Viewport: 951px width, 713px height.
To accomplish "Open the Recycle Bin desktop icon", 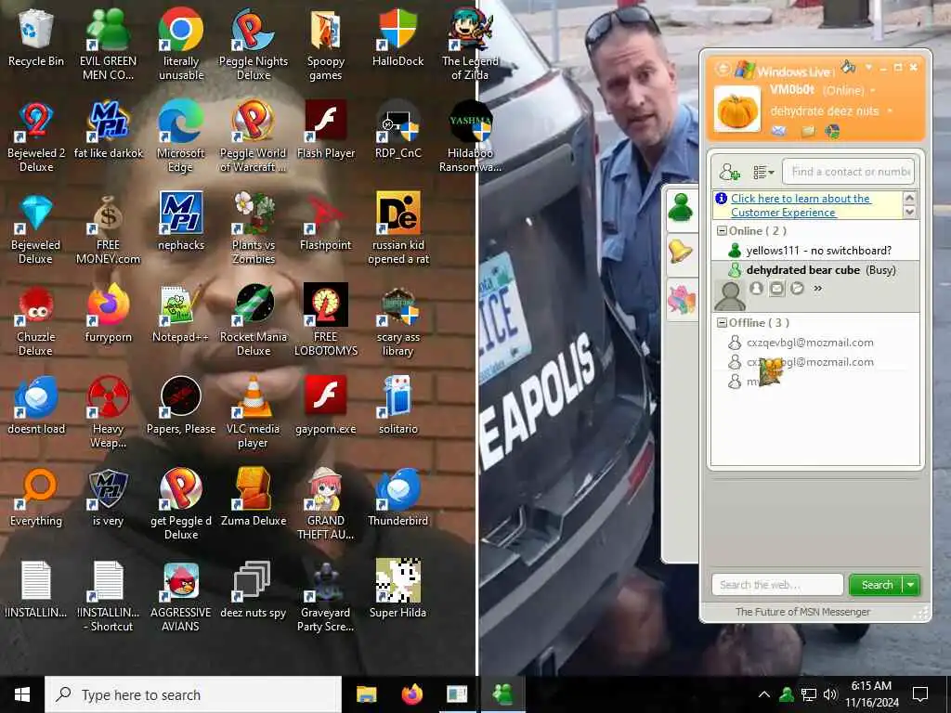I will point(36,37).
